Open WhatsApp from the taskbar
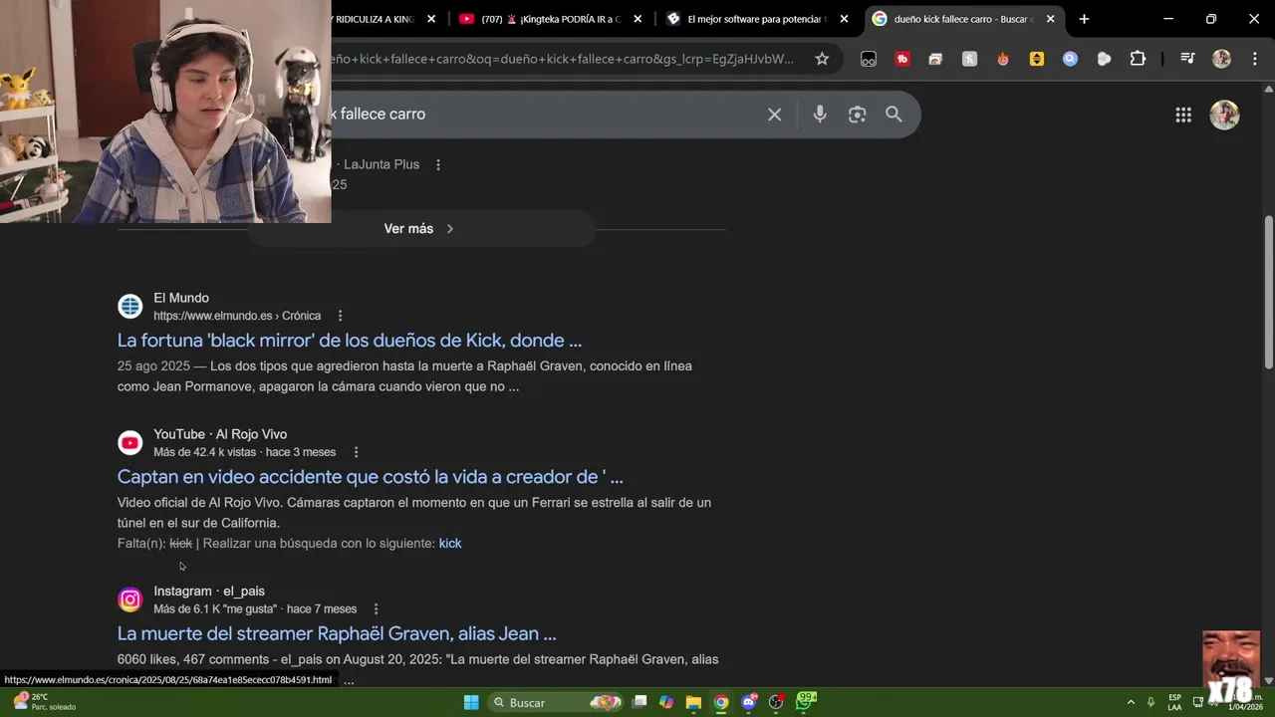The height and width of the screenshot is (717, 1275). (x=805, y=702)
